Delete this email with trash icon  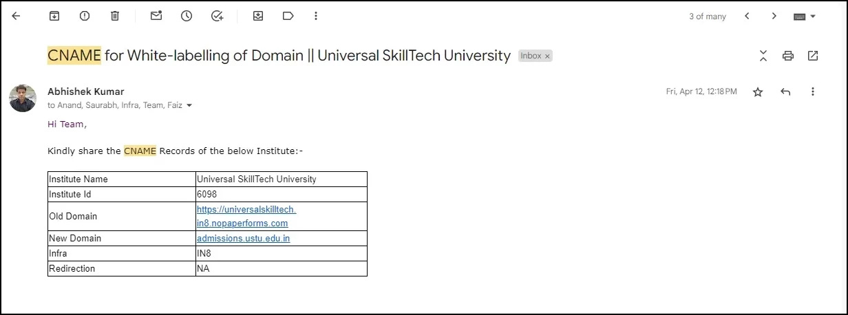click(115, 16)
